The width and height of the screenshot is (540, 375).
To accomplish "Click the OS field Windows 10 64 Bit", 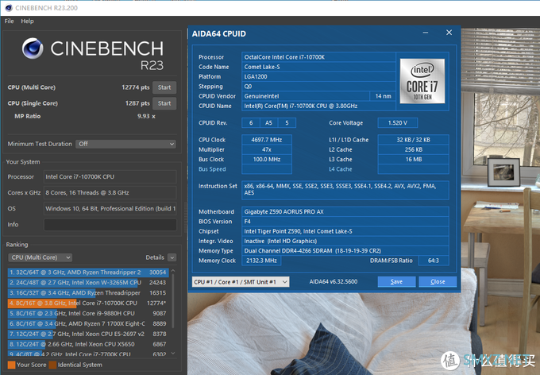I will pyautogui.click(x=110, y=208).
